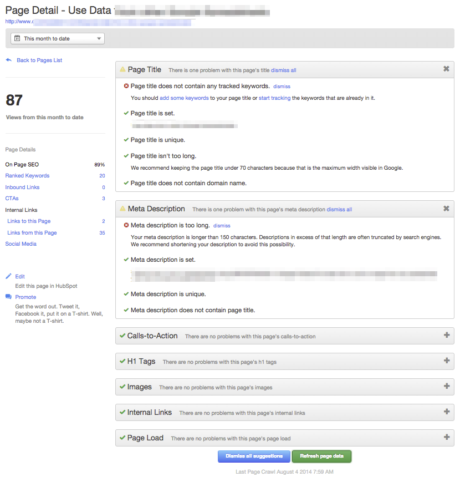Click green check icon beside 'Page title is set'

[126, 113]
